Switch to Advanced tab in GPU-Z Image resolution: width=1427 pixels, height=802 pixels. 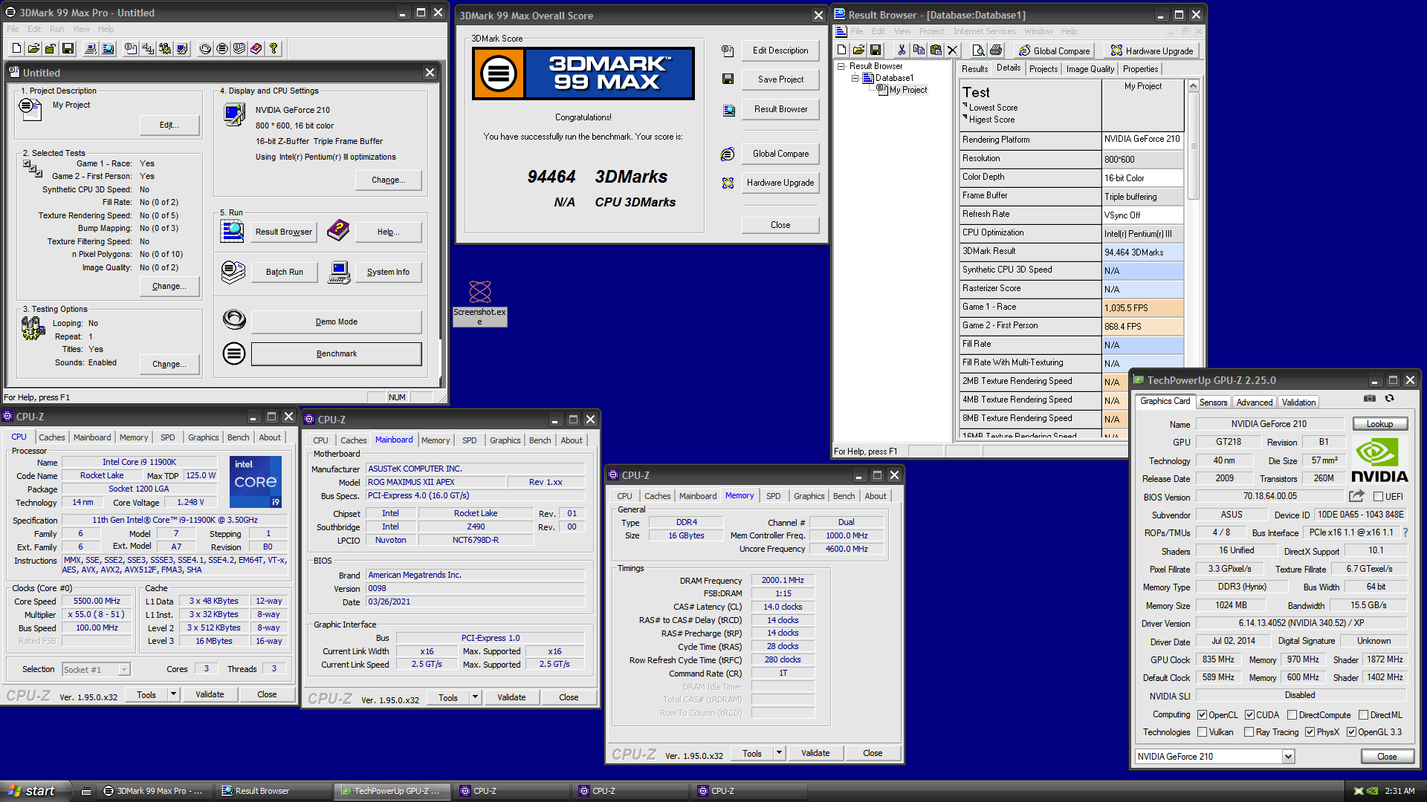click(1255, 402)
